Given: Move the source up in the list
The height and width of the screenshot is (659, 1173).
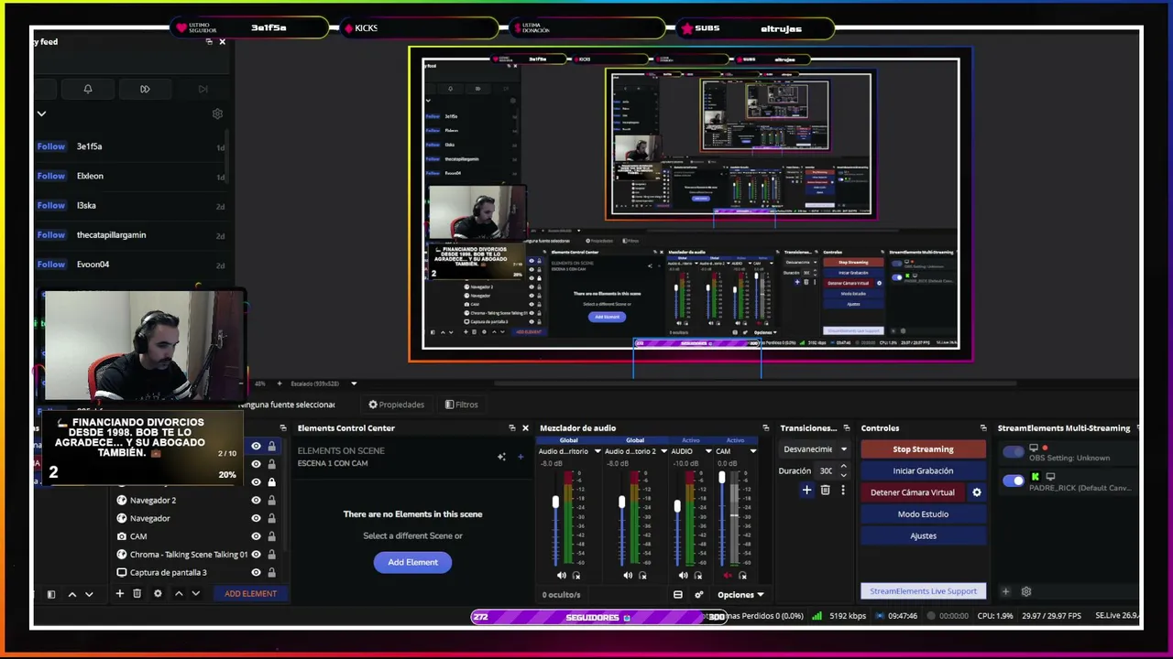Looking at the screenshot, I should (179, 594).
